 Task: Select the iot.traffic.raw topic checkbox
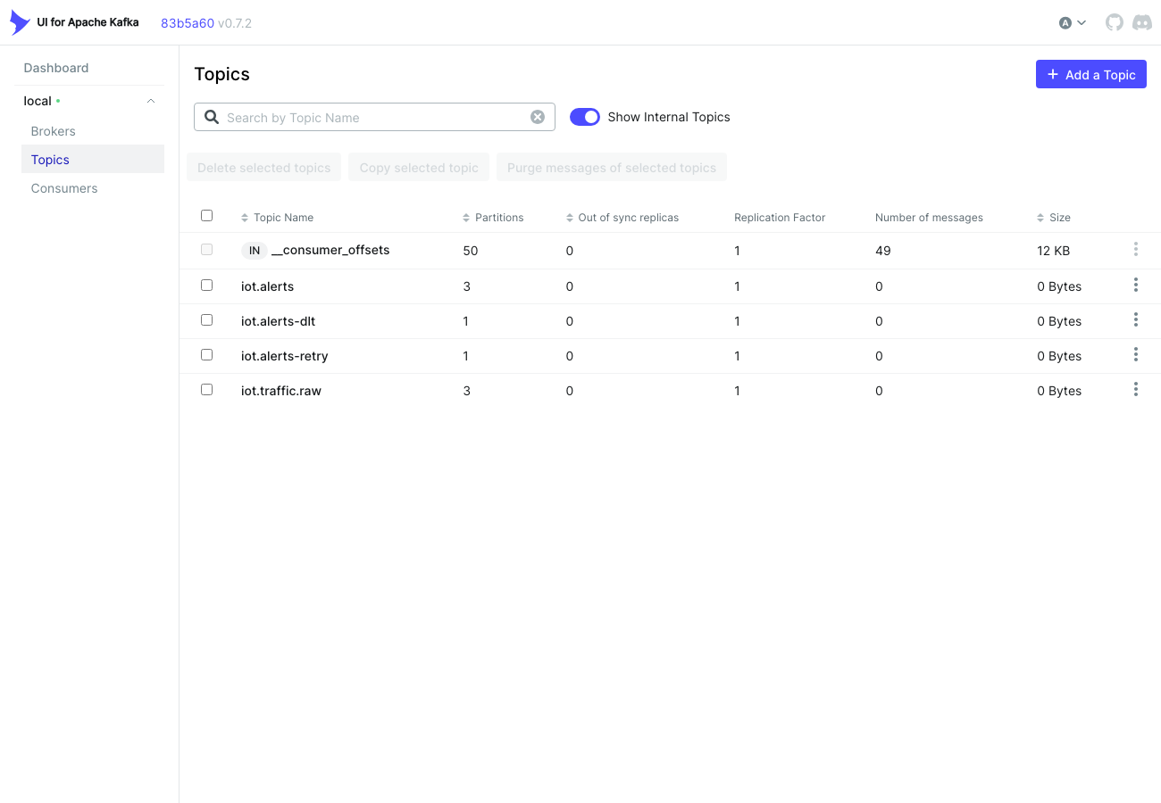pos(207,389)
